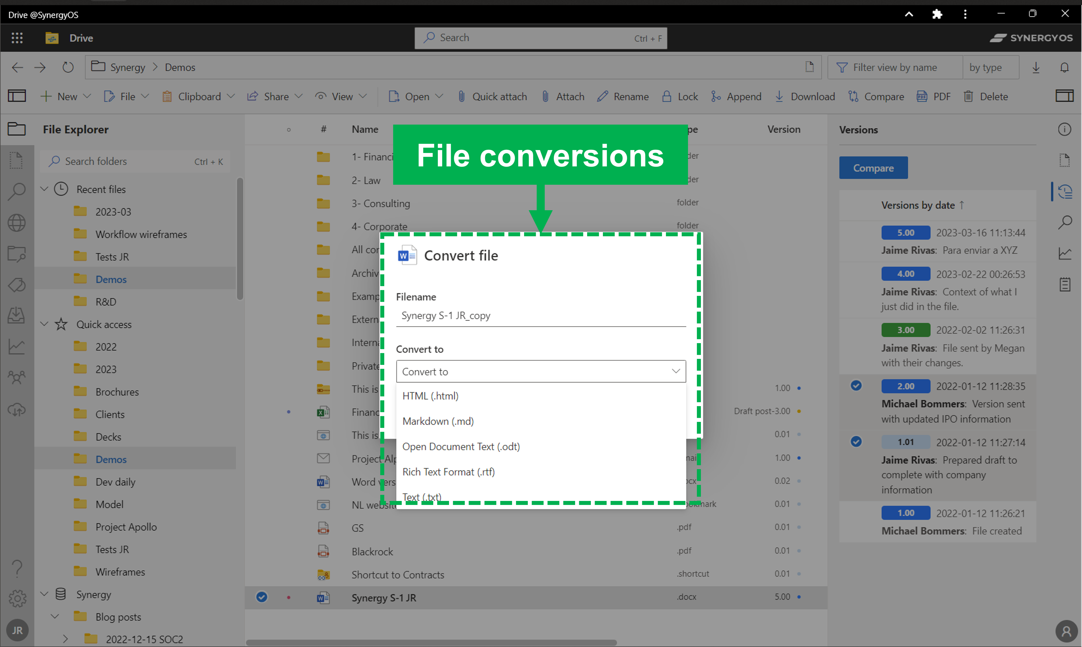Click the extensions puzzle icon in title bar
This screenshot has height=647, width=1082.
pyautogui.click(x=937, y=14)
